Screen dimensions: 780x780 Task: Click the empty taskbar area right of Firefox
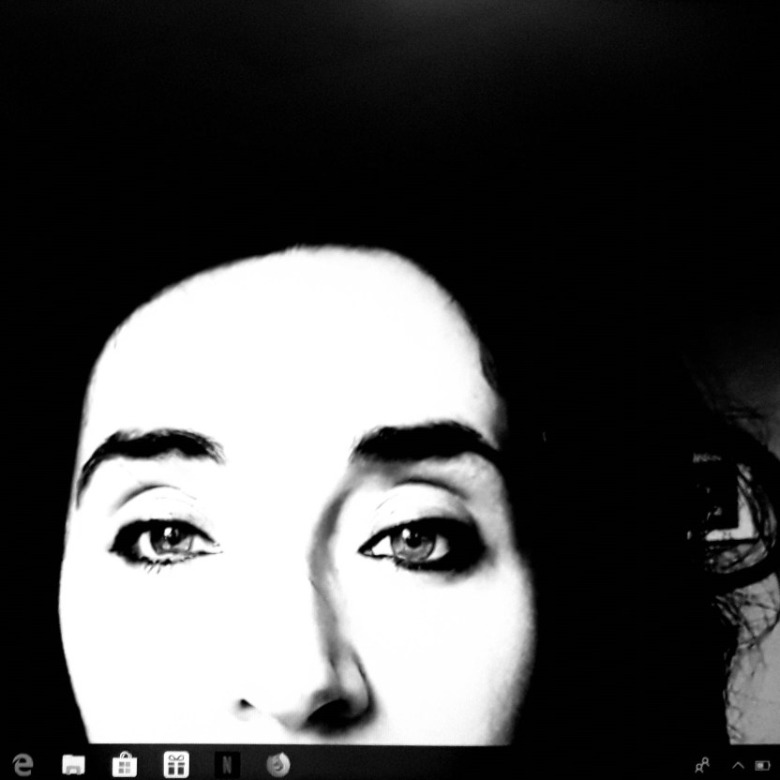422,764
